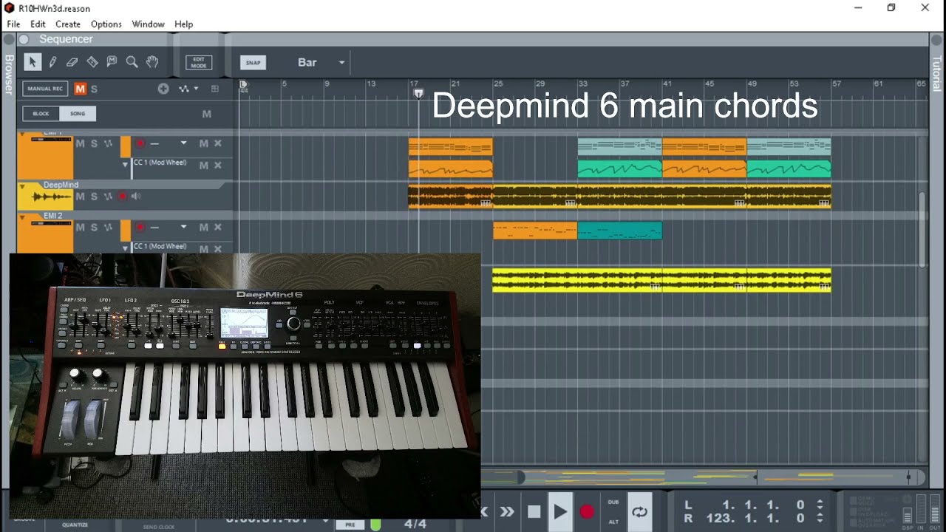Open lane dropdown on EMI 2 track

pos(183,228)
